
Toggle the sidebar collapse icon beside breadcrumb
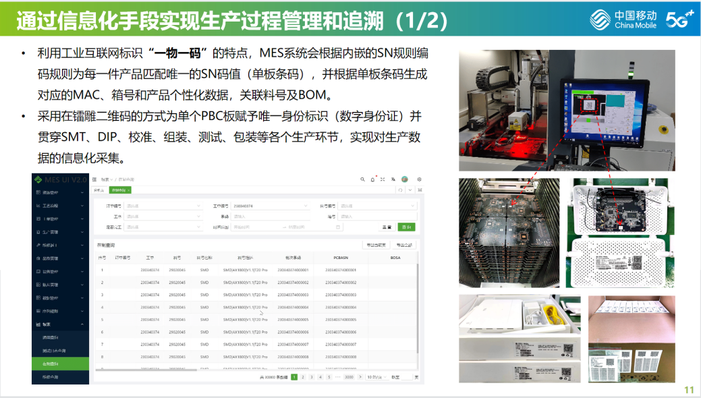94,179
